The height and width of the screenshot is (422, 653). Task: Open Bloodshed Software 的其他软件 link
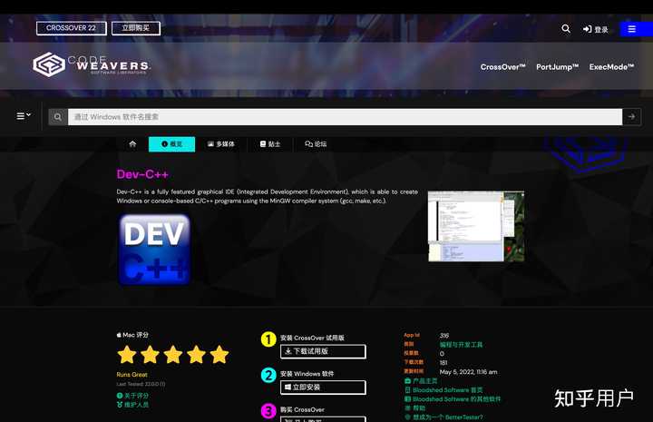click(453, 399)
